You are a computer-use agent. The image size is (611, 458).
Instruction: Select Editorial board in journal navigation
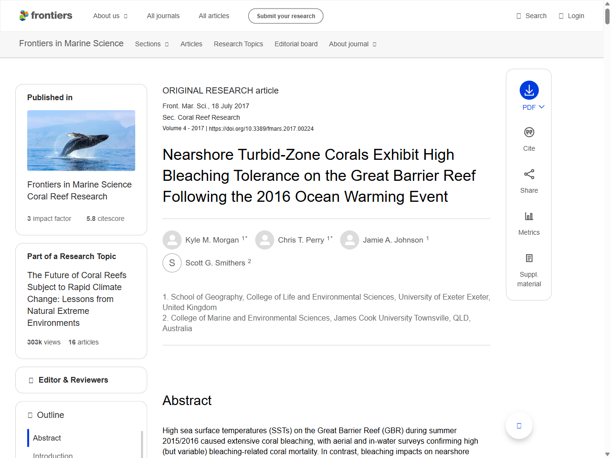pyautogui.click(x=296, y=44)
